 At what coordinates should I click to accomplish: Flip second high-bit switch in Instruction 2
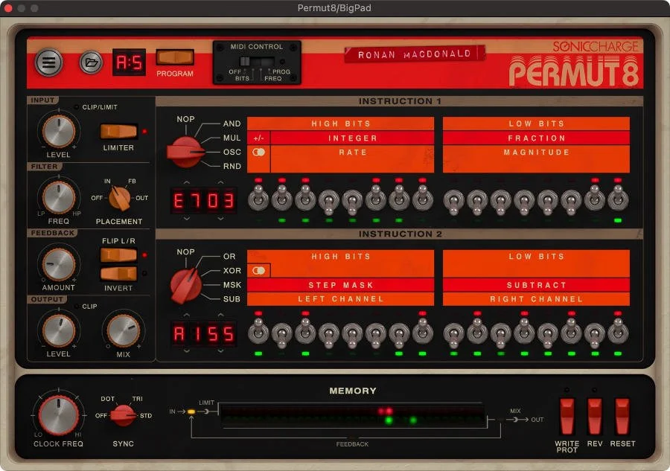click(281, 334)
